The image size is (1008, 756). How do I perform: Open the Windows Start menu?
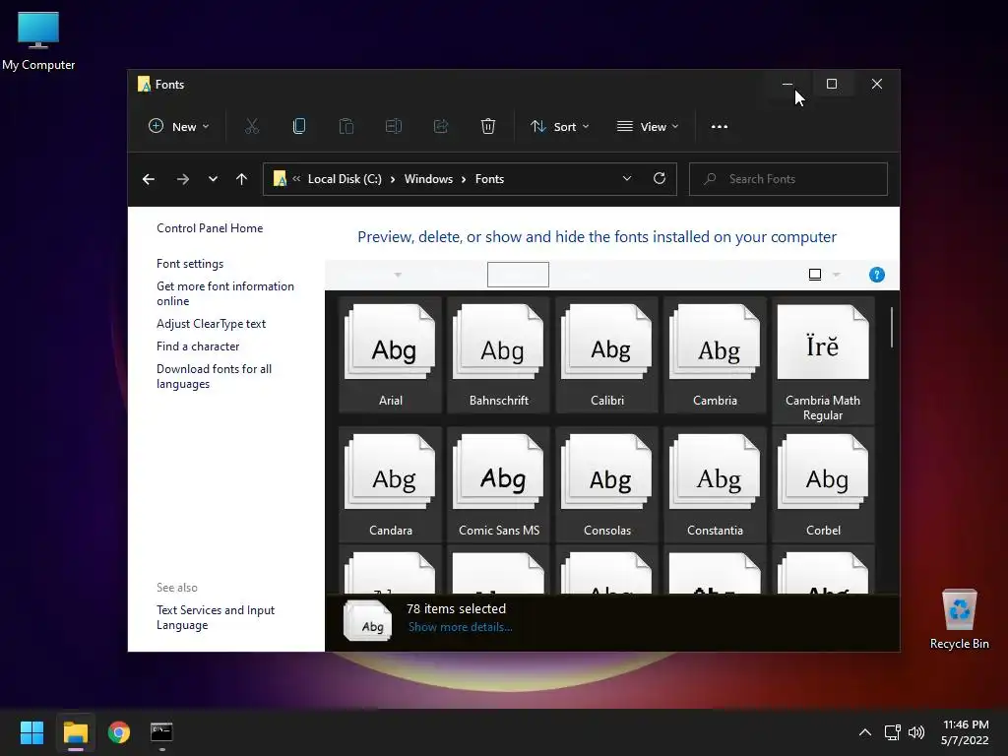pos(31,732)
